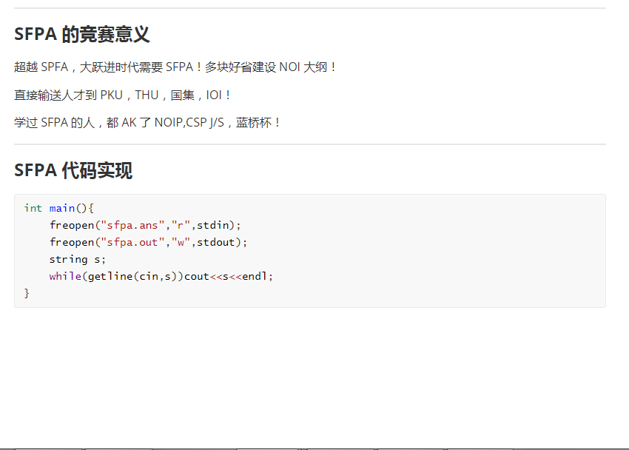Click "stdin" in the first freopen call
The width and height of the screenshot is (629, 450).
point(212,226)
